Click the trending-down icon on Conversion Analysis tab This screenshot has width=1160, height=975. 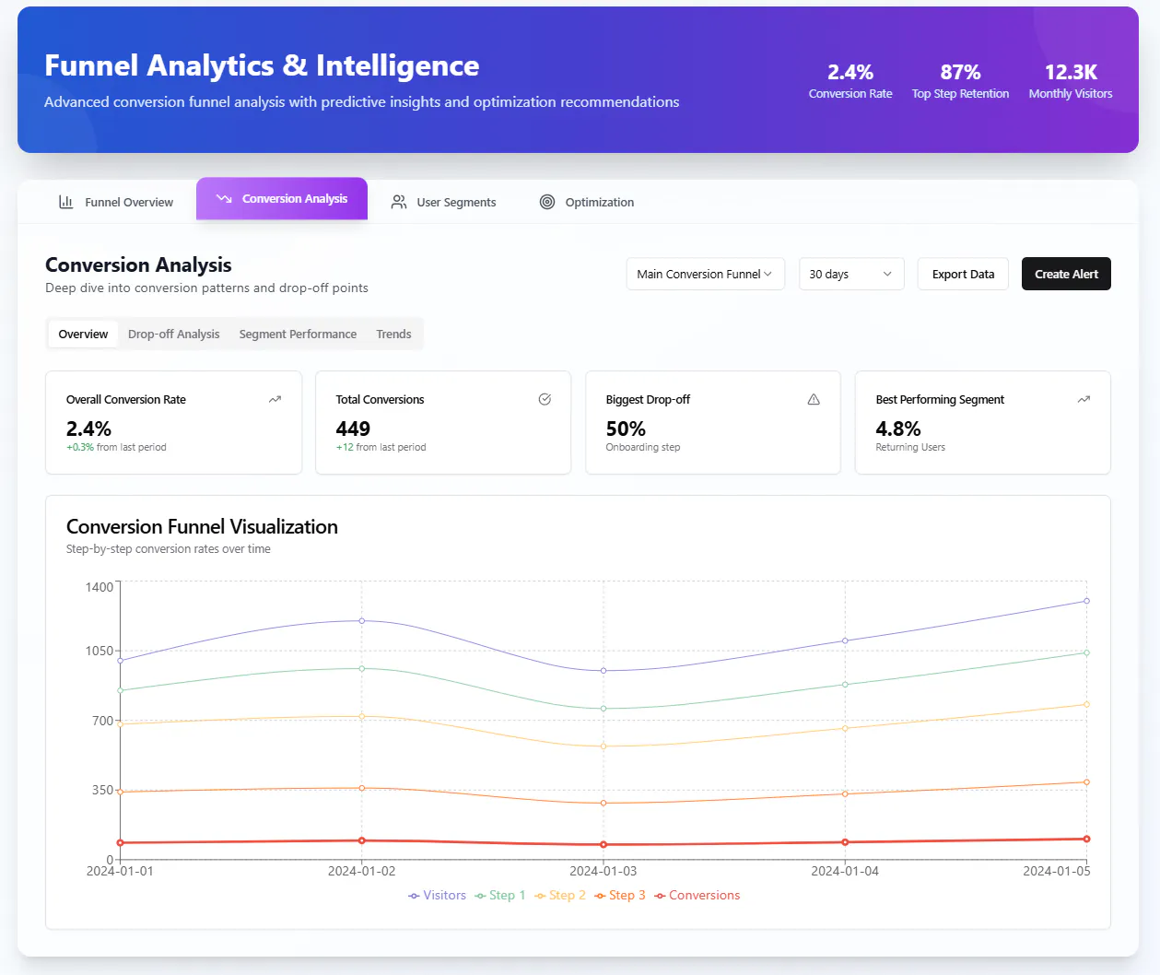224,199
